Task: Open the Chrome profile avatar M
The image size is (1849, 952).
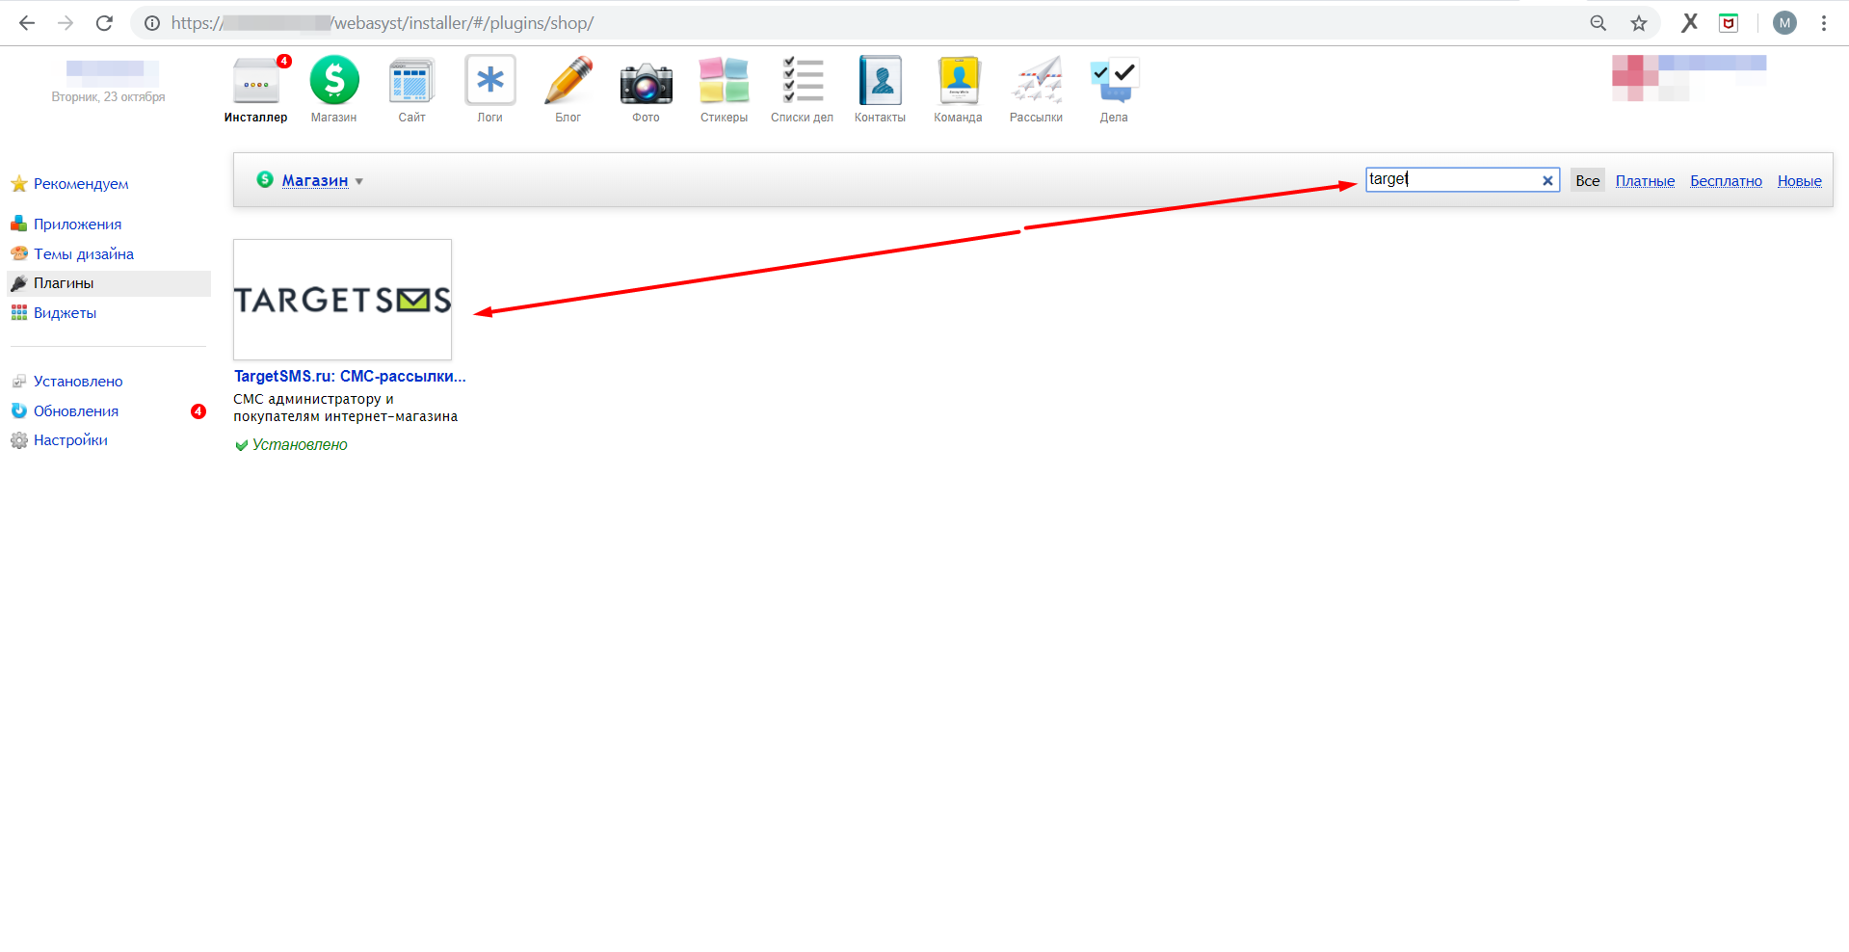Action: 1784,23
